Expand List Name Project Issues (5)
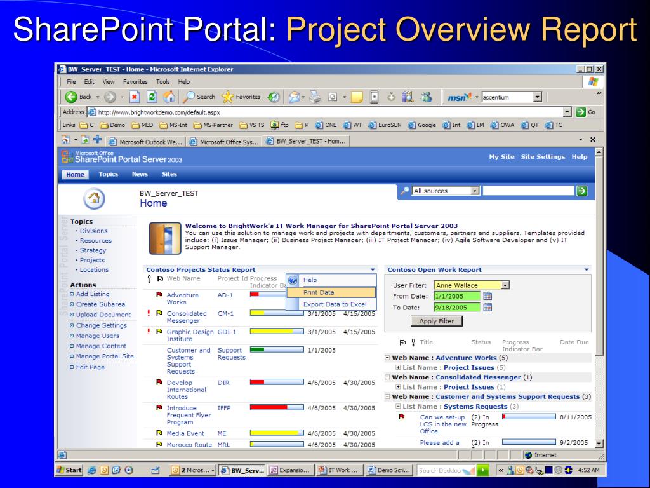 398,367
